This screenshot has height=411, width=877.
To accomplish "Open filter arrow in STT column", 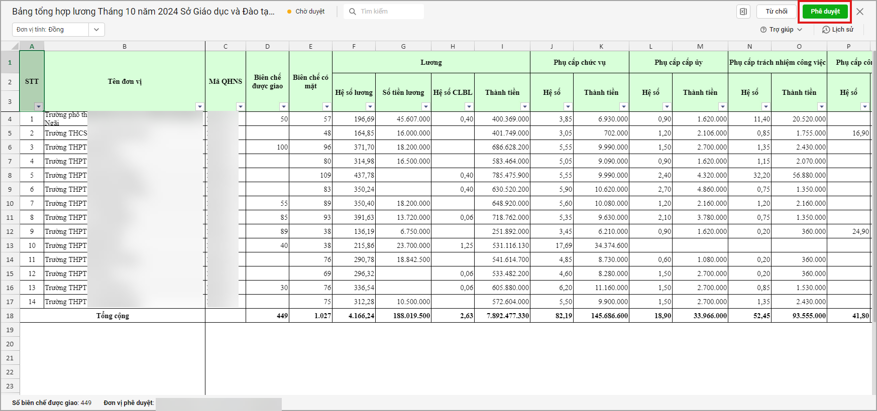I will [39, 106].
